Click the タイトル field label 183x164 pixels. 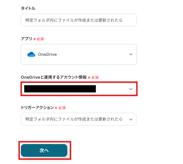[28, 8]
